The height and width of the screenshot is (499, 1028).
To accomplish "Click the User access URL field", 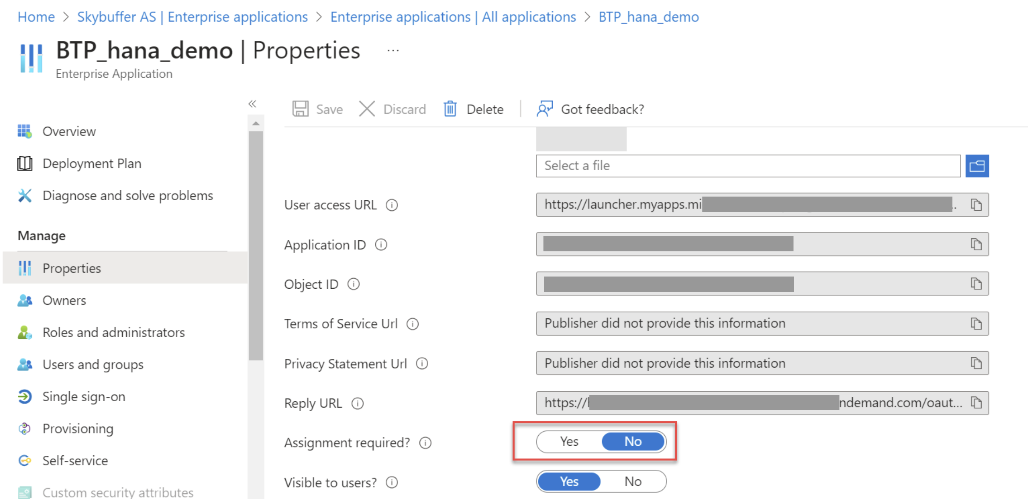I will 762,205.
